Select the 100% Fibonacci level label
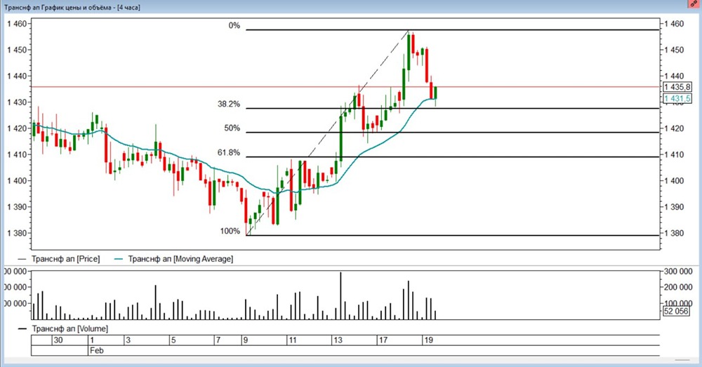Viewport: 702px width, 367px height. pyautogui.click(x=230, y=232)
